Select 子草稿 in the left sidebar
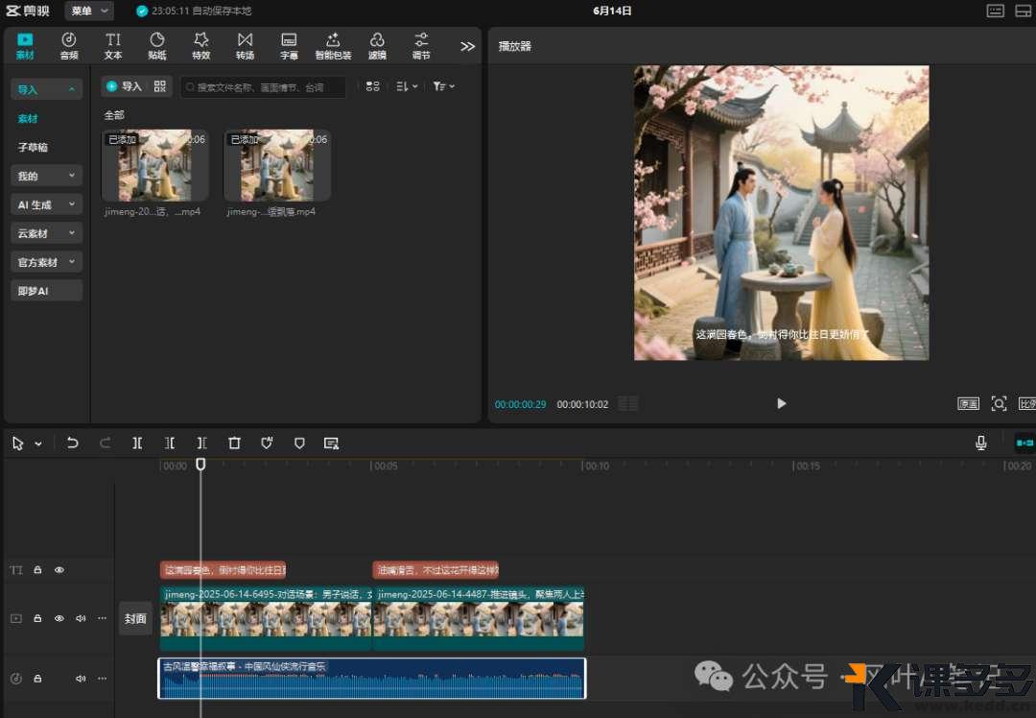 33,147
